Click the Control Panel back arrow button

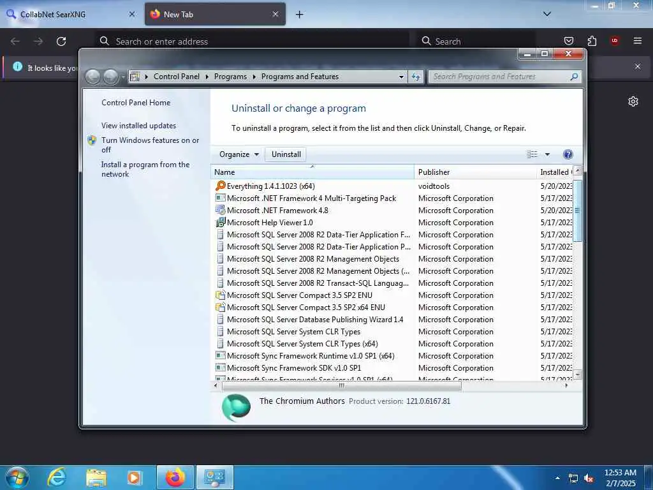(93, 77)
